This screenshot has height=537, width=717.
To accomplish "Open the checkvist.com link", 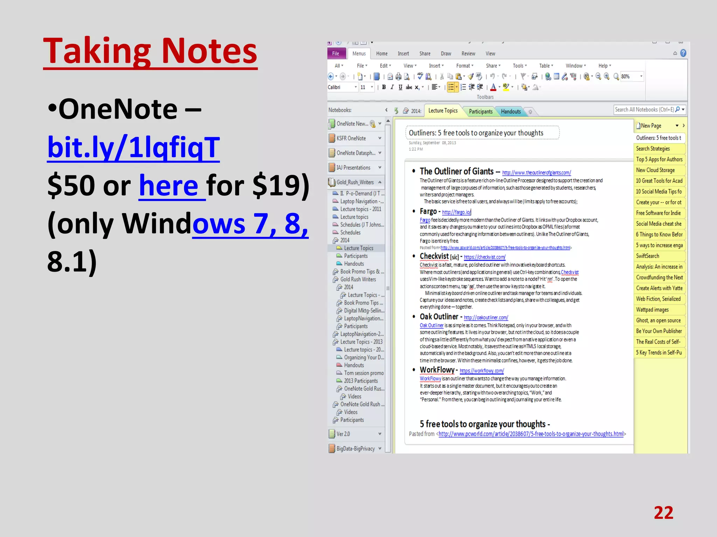I will pos(485,257).
